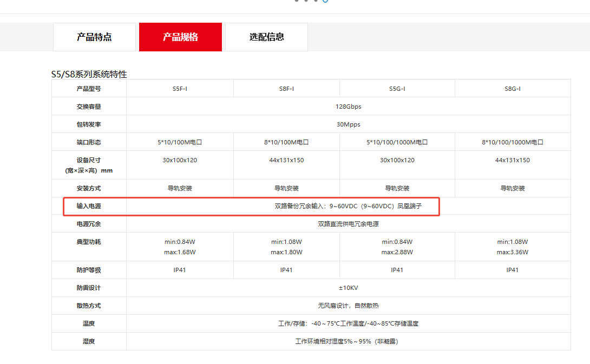The image size is (590, 364).
Task: Click the 8*10/100/1000M电口 cell
Action: point(513,142)
